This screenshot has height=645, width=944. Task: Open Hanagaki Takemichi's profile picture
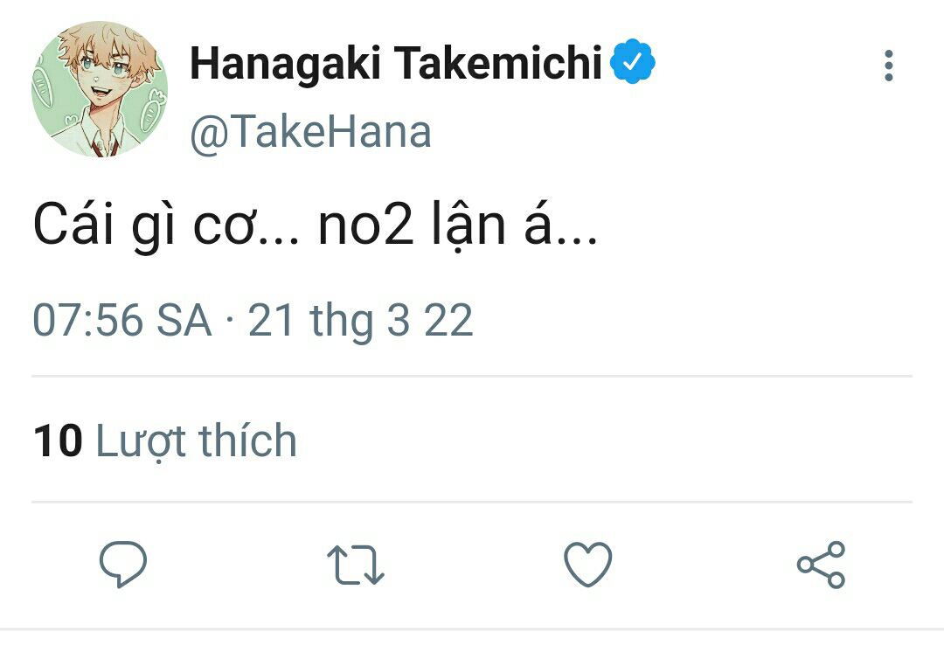[100, 89]
